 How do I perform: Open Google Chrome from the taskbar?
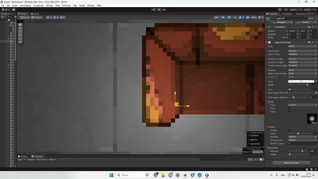pyautogui.click(x=156, y=175)
